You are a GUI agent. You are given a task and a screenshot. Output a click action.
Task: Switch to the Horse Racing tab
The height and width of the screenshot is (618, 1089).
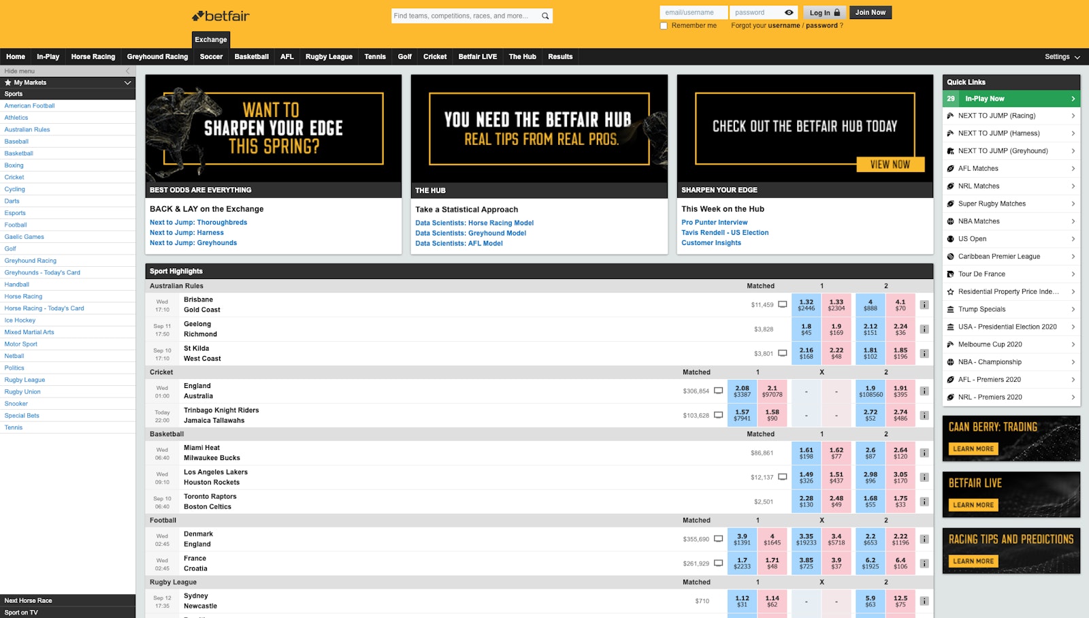coord(93,56)
